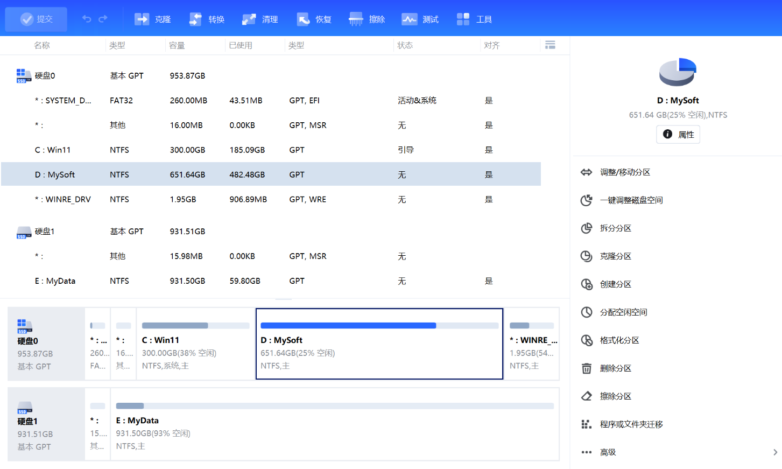
Task: Open the Test (测试) toolbar menu
Action: click(x=409, y=19)
